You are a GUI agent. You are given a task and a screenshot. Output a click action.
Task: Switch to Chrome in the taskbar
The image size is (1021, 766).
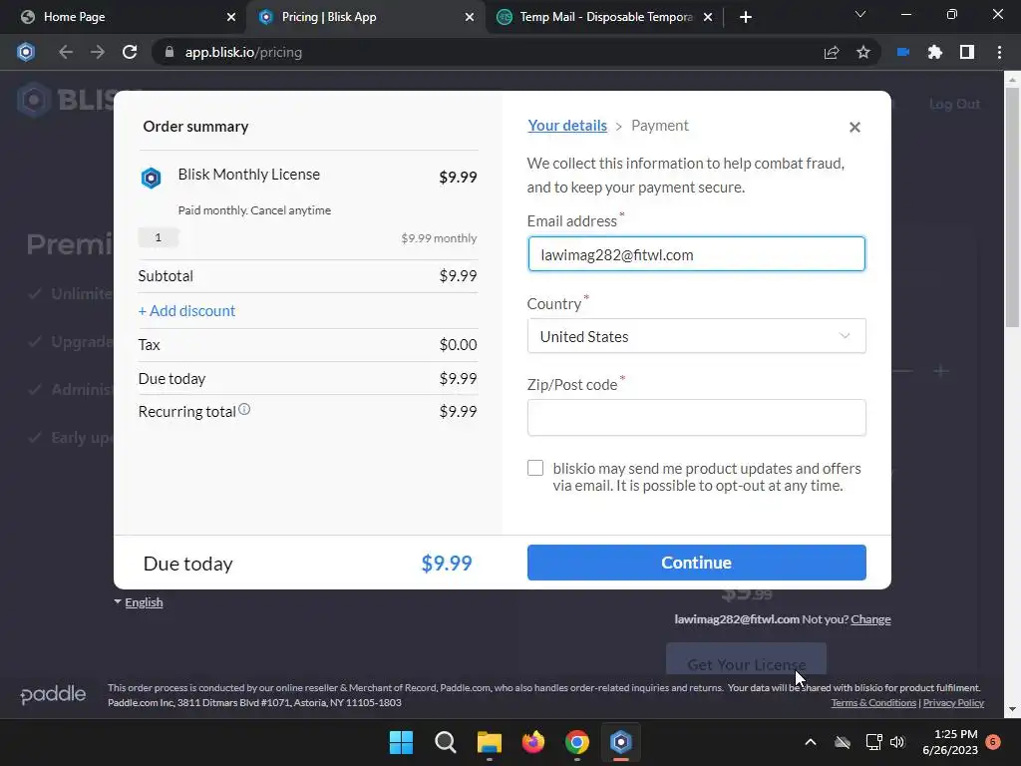point(577,742)
